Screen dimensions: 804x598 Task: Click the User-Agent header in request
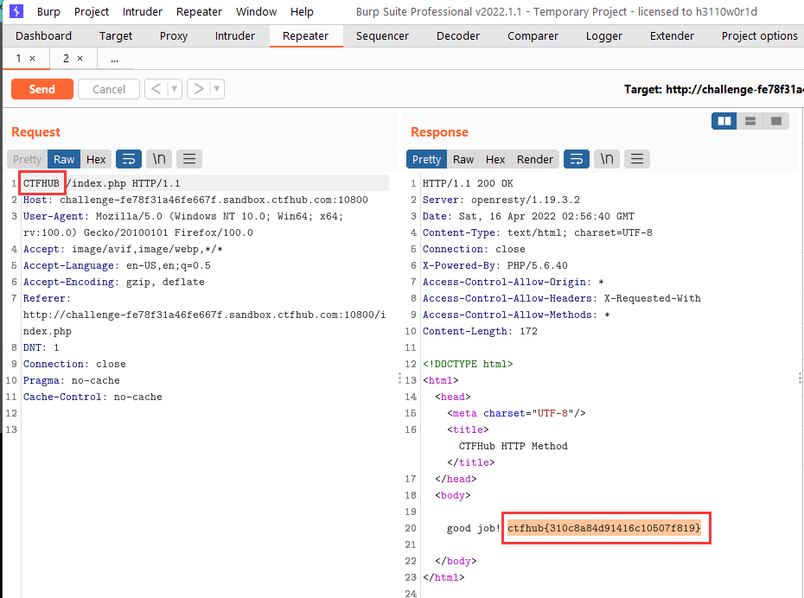click(x=54, y=216)
